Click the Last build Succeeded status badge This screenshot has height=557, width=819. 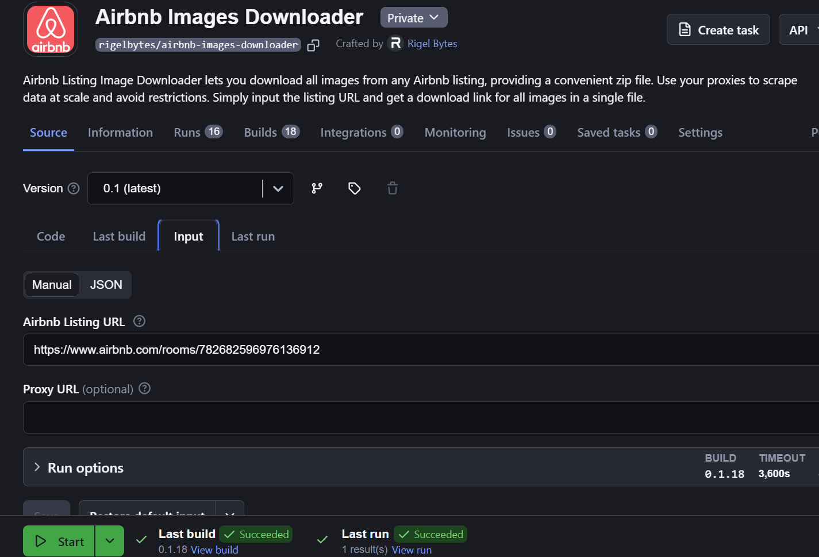click(256, 535)
